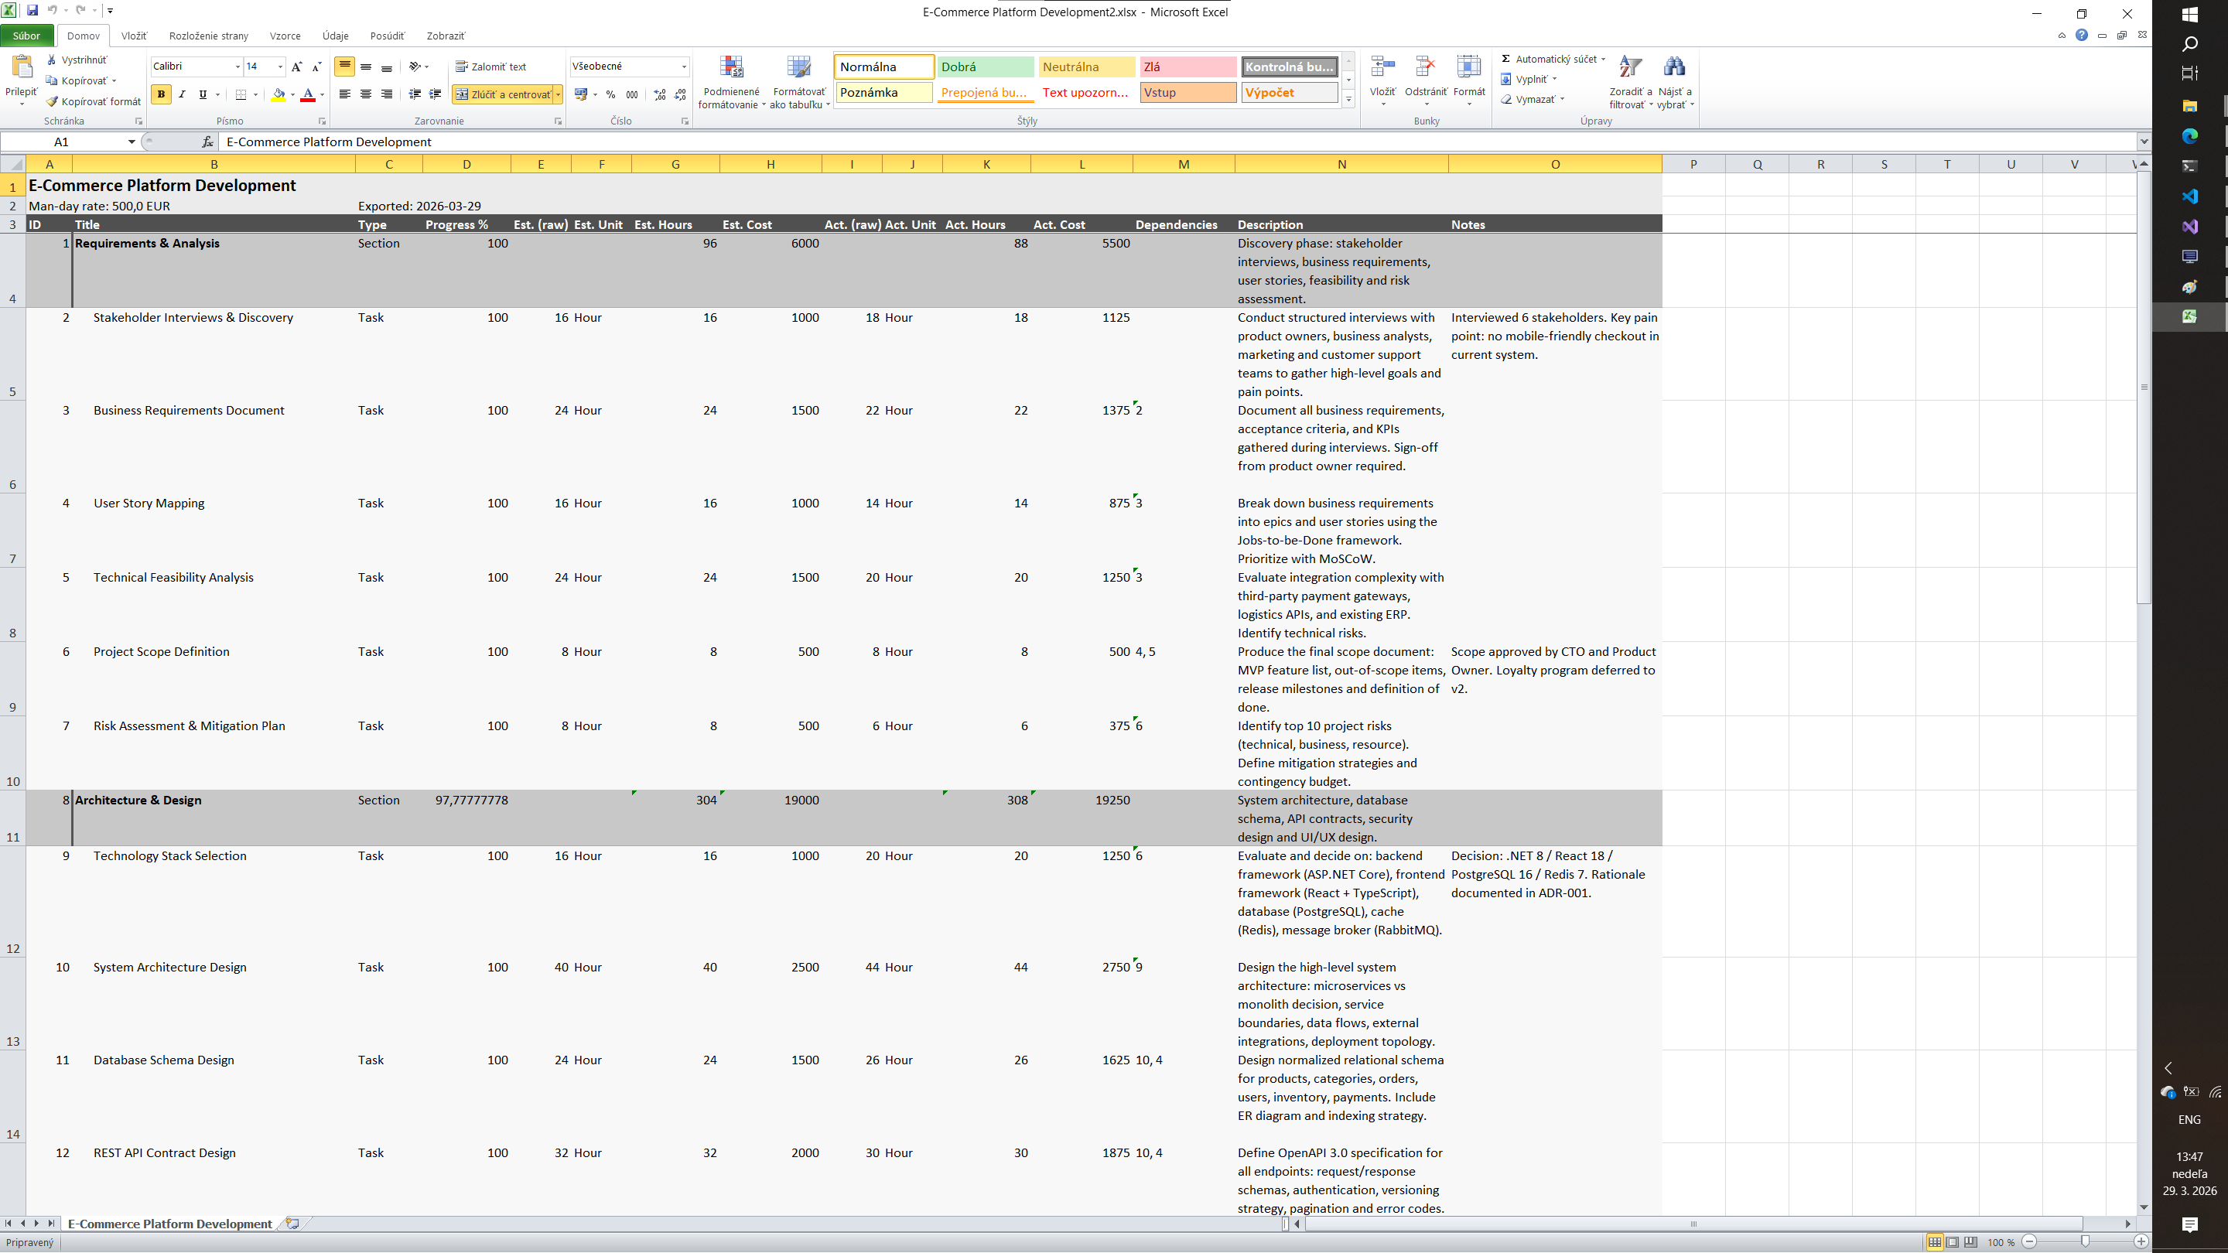The width and height of the screenshot is (2228, 1253).
Task: Switch to the Vložiť ribbon tab
Action: [134, 36]
